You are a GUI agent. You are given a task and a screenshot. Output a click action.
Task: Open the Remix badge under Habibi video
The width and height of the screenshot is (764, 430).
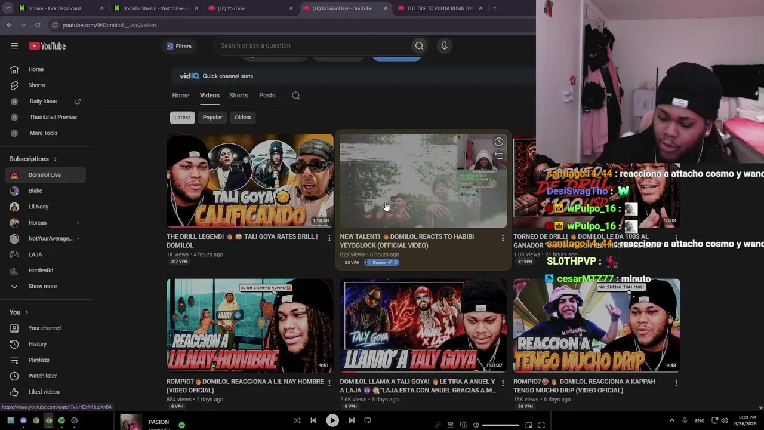click(x=382, y=263)
